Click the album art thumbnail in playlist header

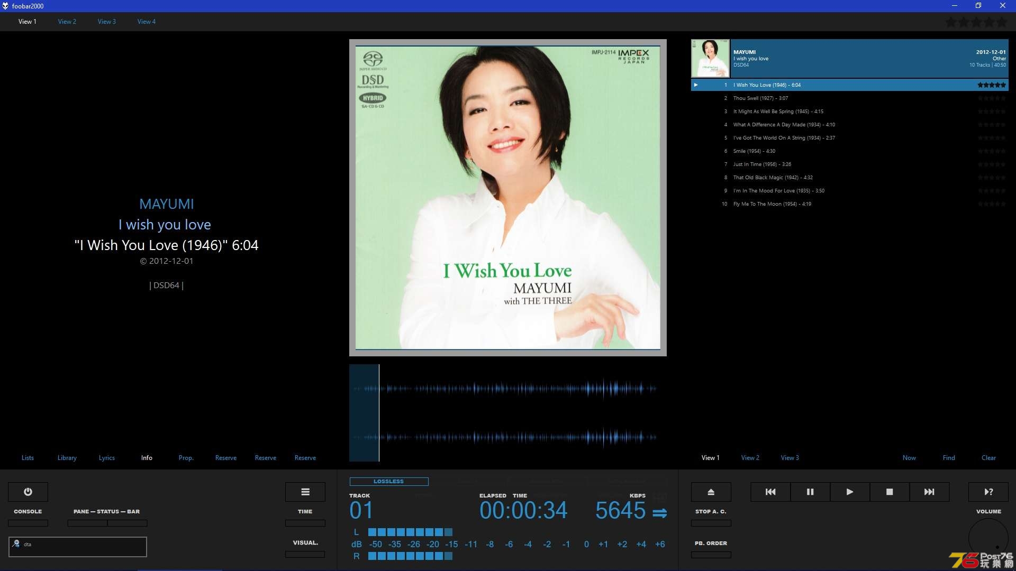click(710, 58)
